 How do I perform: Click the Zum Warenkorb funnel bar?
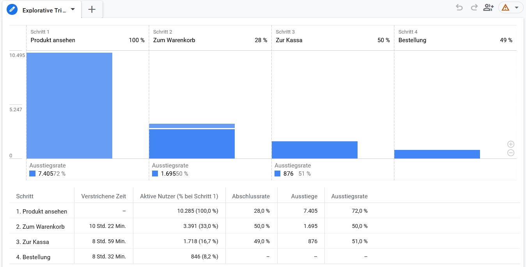pos(192,141)
